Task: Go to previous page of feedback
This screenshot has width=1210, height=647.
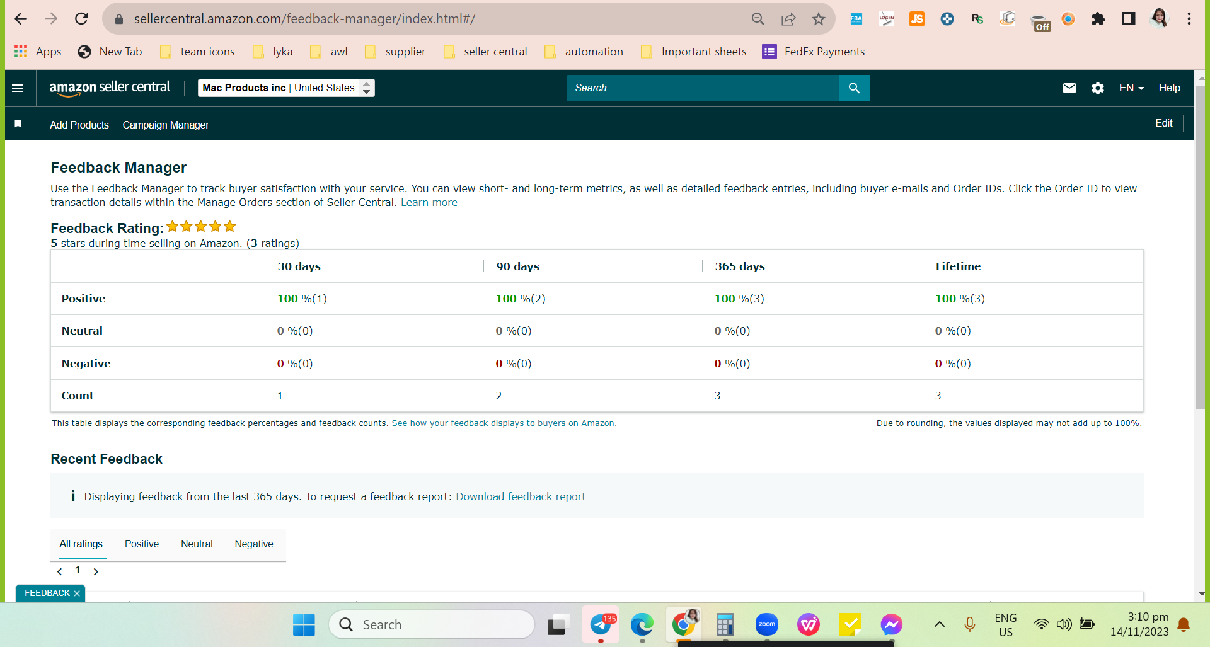Action: coord(60,571)
